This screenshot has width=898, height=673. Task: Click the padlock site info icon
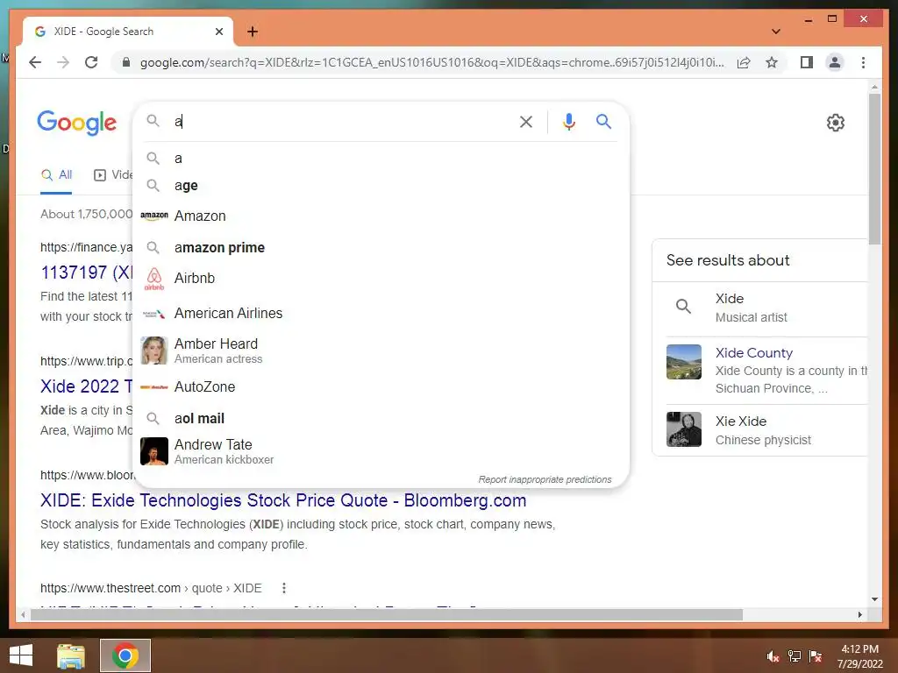click(x=126, y=62)
